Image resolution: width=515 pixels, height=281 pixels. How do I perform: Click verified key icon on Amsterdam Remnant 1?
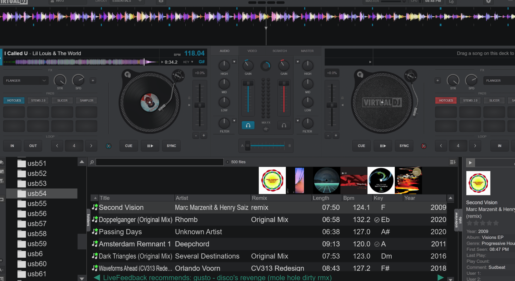point(377,244)
